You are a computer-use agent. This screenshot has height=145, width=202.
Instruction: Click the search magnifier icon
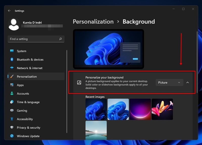(x=60, y=39)
